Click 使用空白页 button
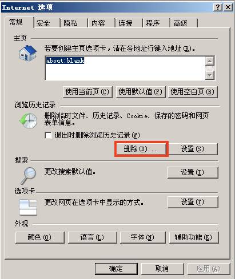The height and width of the screenshot is (279, 235). pos(193,92)
